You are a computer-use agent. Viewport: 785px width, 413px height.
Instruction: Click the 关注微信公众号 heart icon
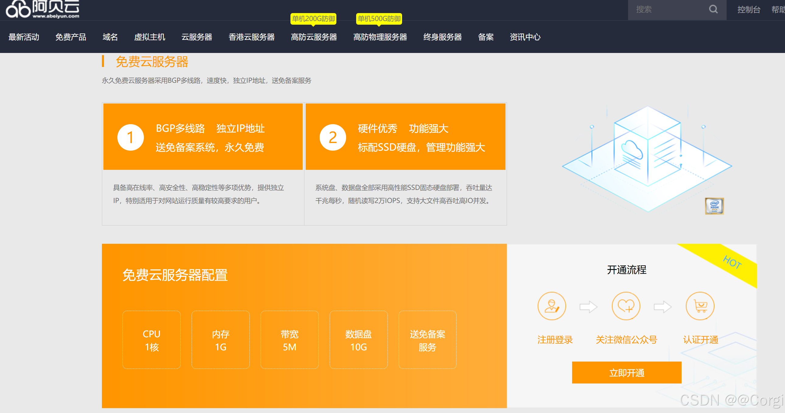tap(626, 306)
